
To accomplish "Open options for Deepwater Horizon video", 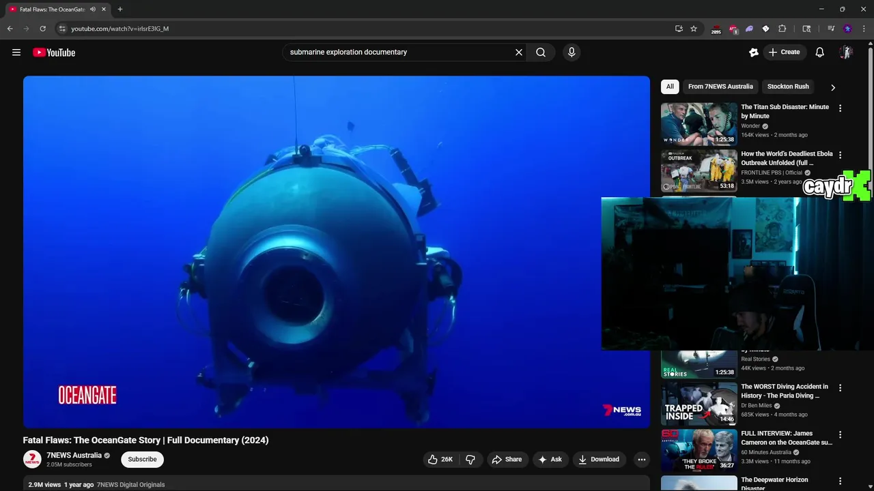I will point(841,481).
